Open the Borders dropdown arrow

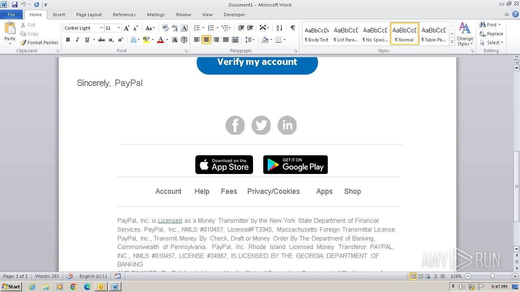[x=284, y=40]
